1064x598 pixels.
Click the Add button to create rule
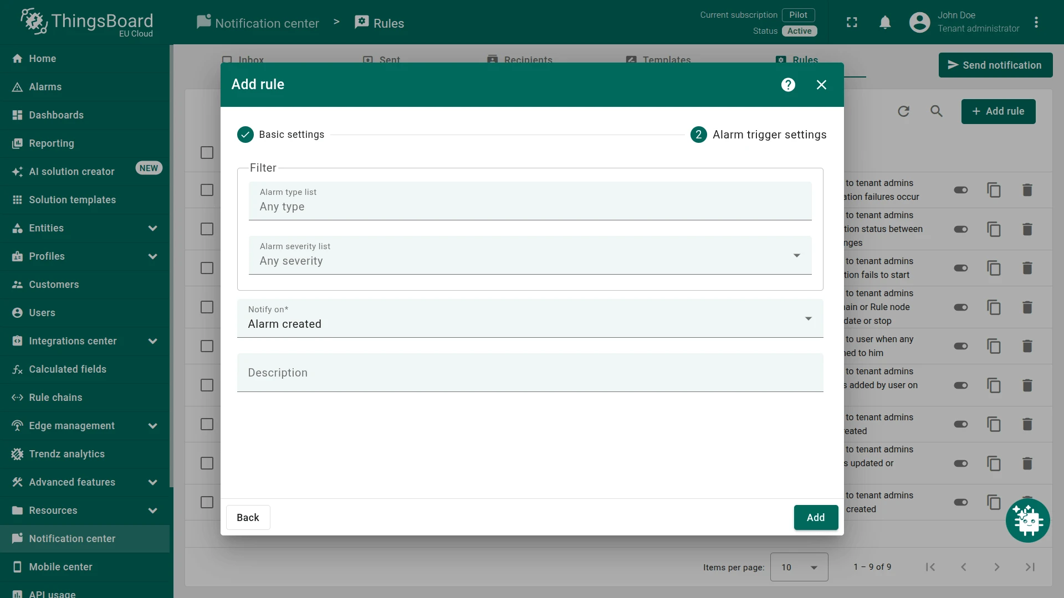point(816,518)
